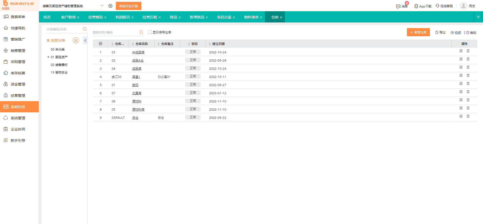
Task: Collapse the category panel with double chevron
Action: tap(85, 40)
